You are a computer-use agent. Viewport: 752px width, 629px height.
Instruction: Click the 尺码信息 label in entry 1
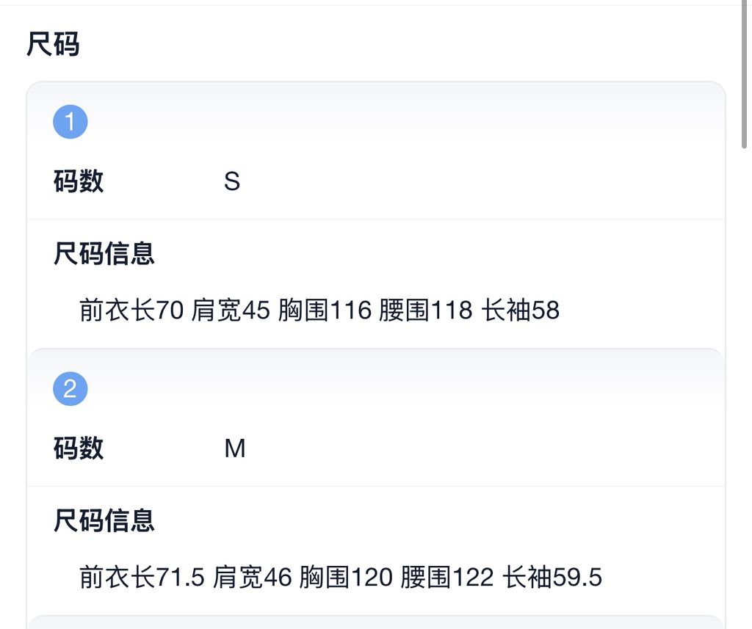click(104, 252)
